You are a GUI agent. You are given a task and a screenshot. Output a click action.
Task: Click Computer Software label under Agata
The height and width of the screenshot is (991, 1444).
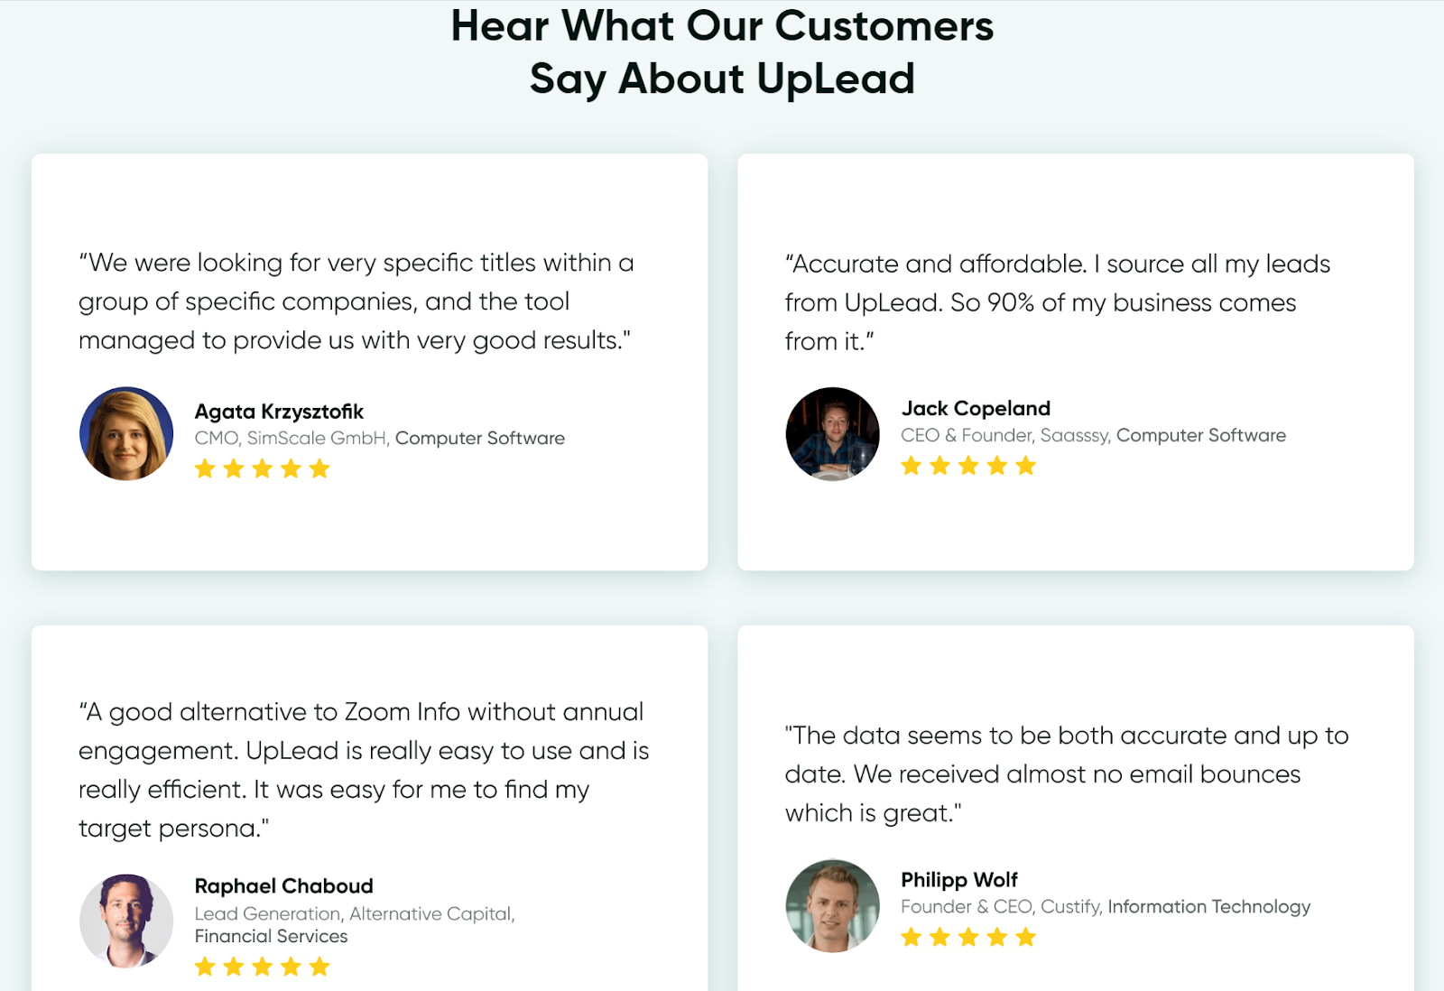(x=480, y=439)
